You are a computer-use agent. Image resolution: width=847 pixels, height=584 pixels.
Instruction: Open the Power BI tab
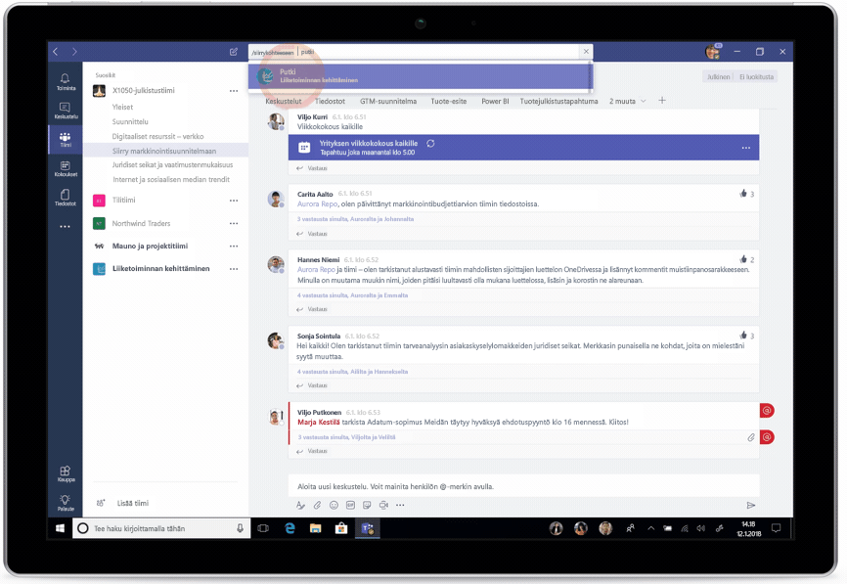click(x=494, y=101)
